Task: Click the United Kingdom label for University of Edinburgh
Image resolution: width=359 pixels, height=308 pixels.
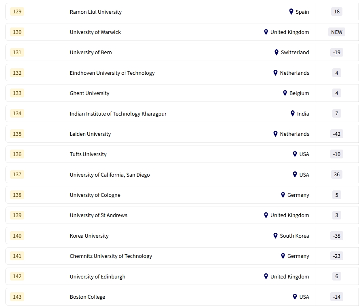Action: point(289,277)
